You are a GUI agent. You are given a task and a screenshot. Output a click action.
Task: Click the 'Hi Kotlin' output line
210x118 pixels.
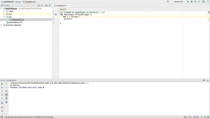click(15, 85)
